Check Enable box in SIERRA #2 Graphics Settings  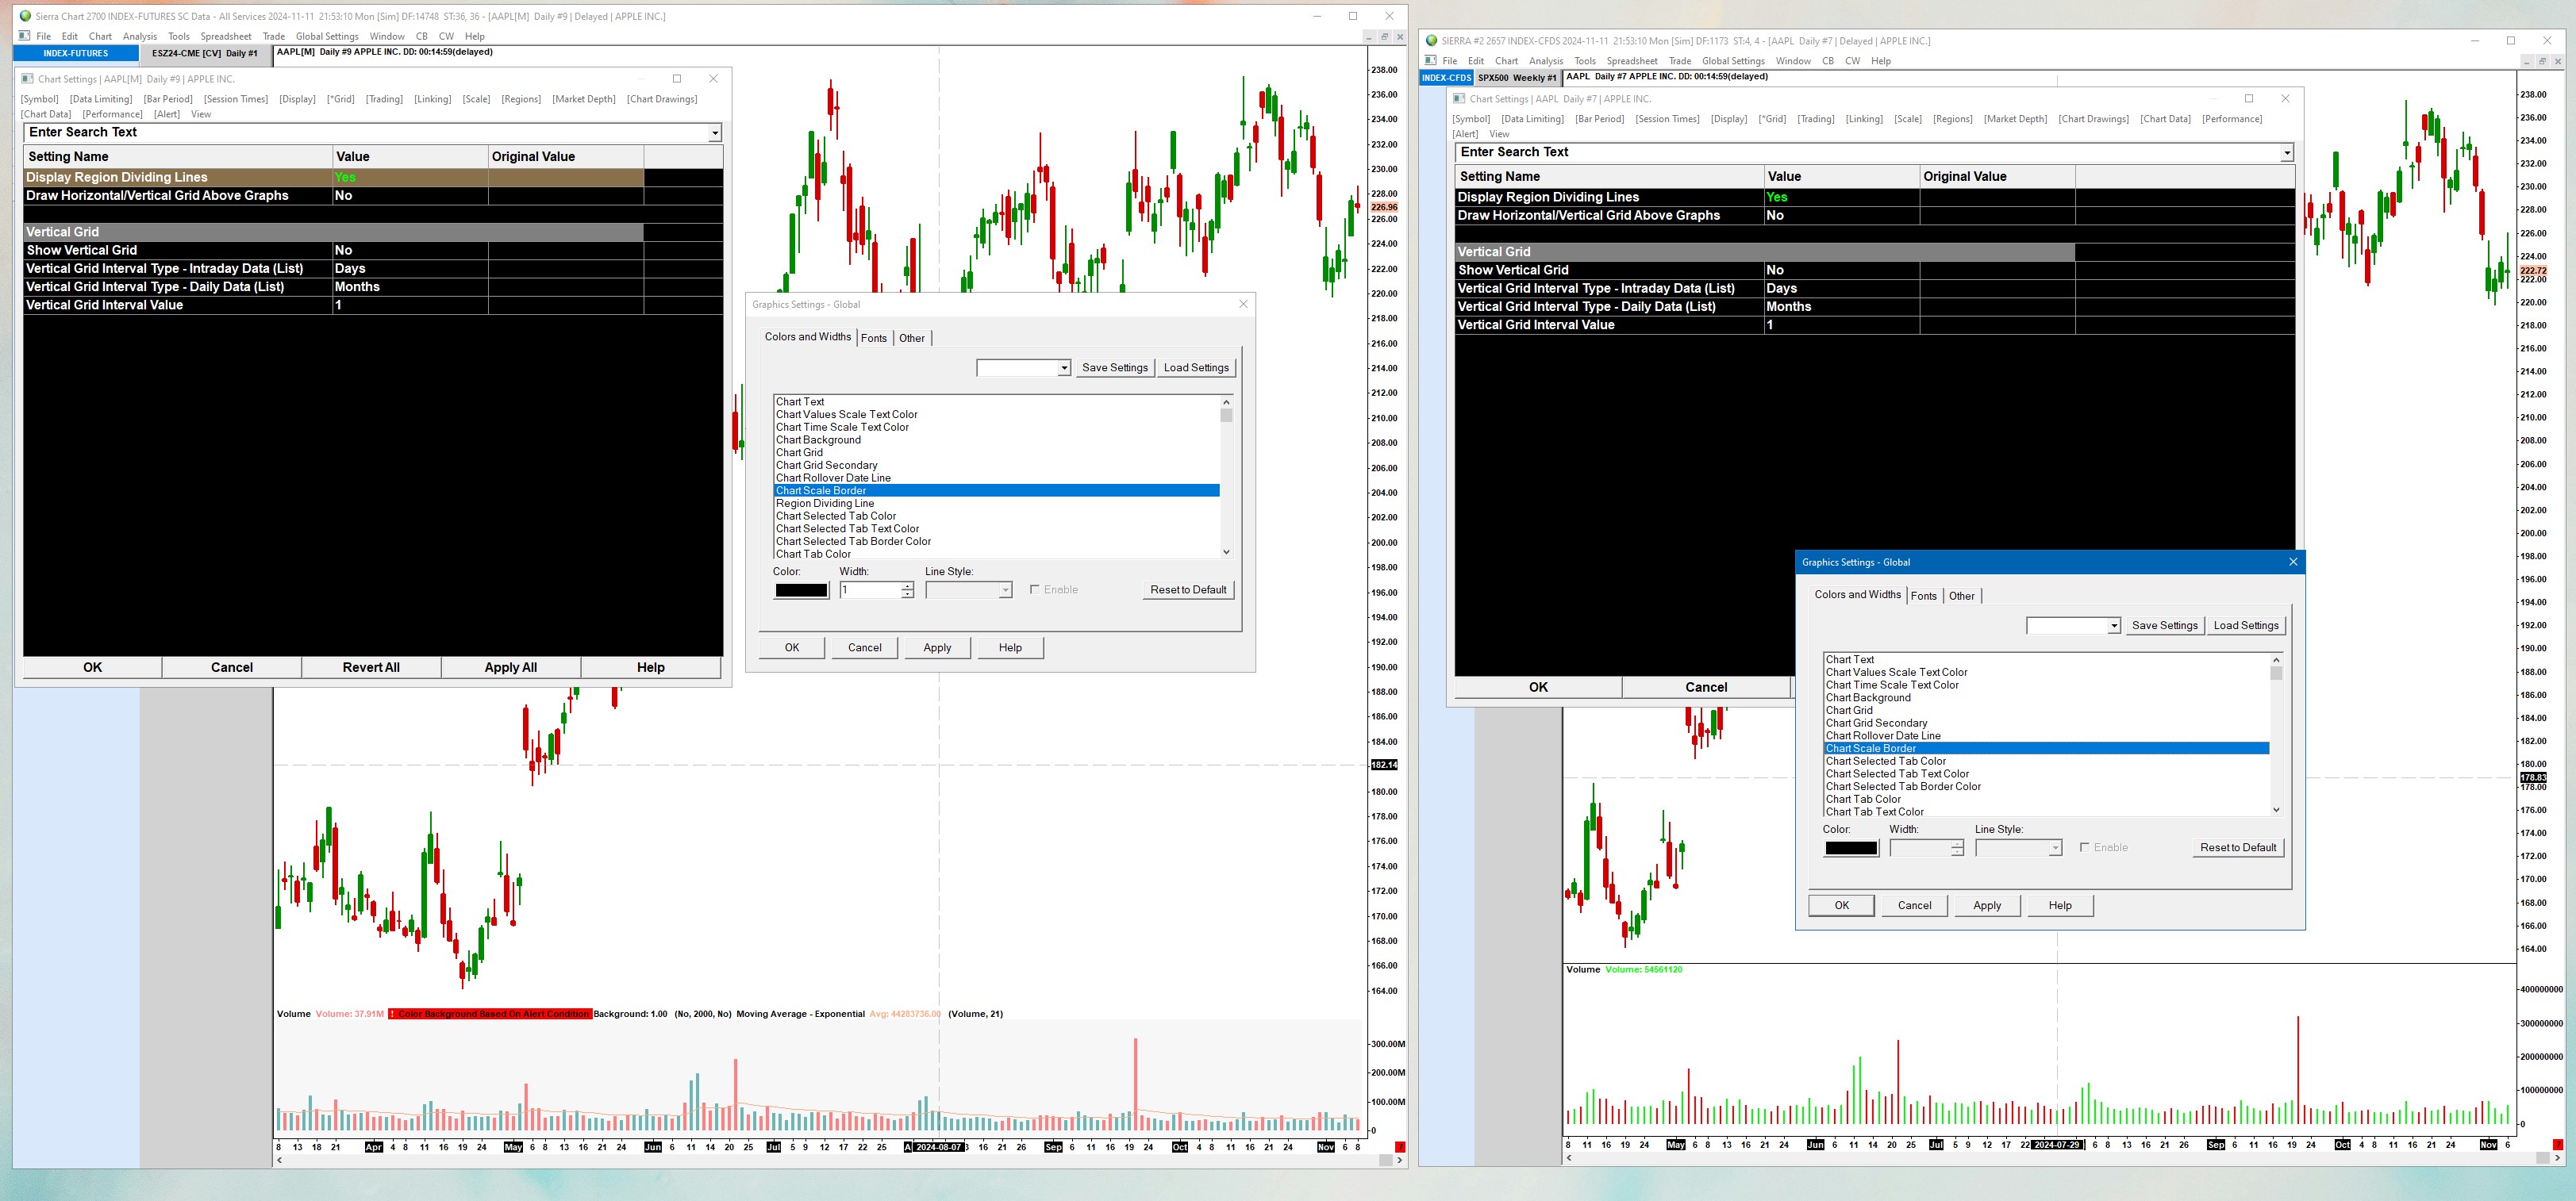2085,847
